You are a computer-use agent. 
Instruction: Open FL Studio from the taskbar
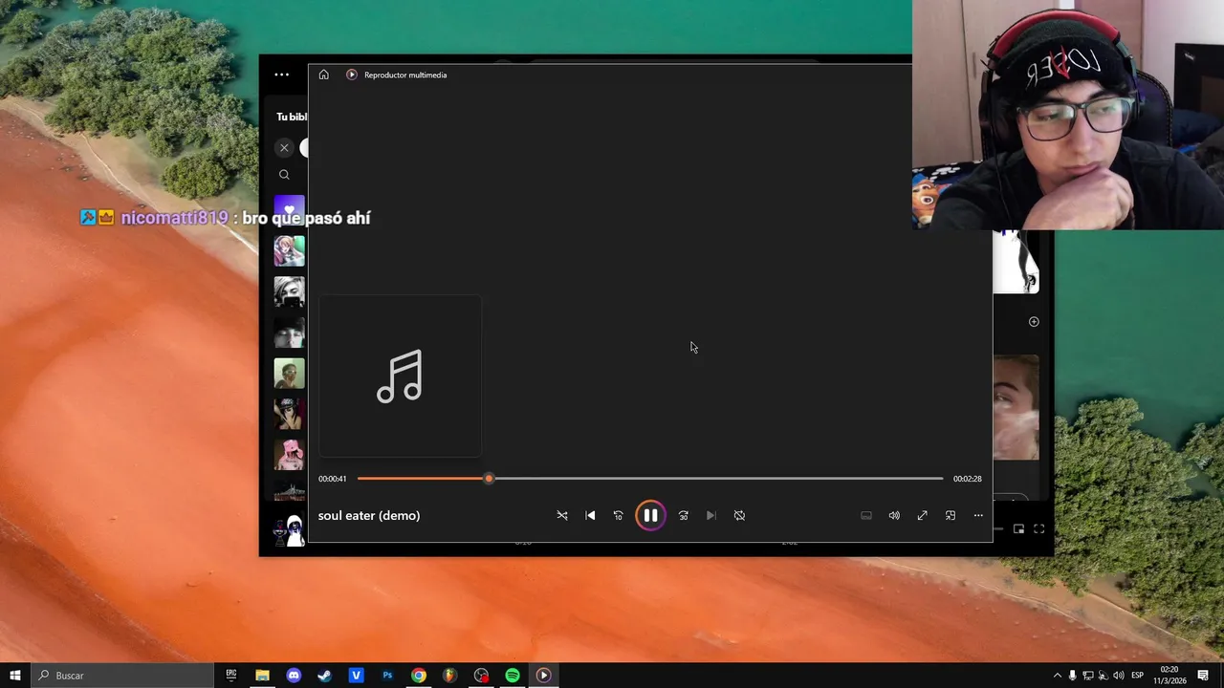(x=449, y=676)
